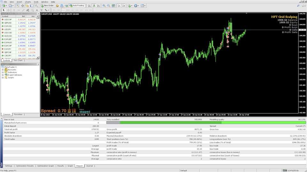Switch to the Tick Chart tab
Screen dimensions: 307x172
click(x=18, y=61)
